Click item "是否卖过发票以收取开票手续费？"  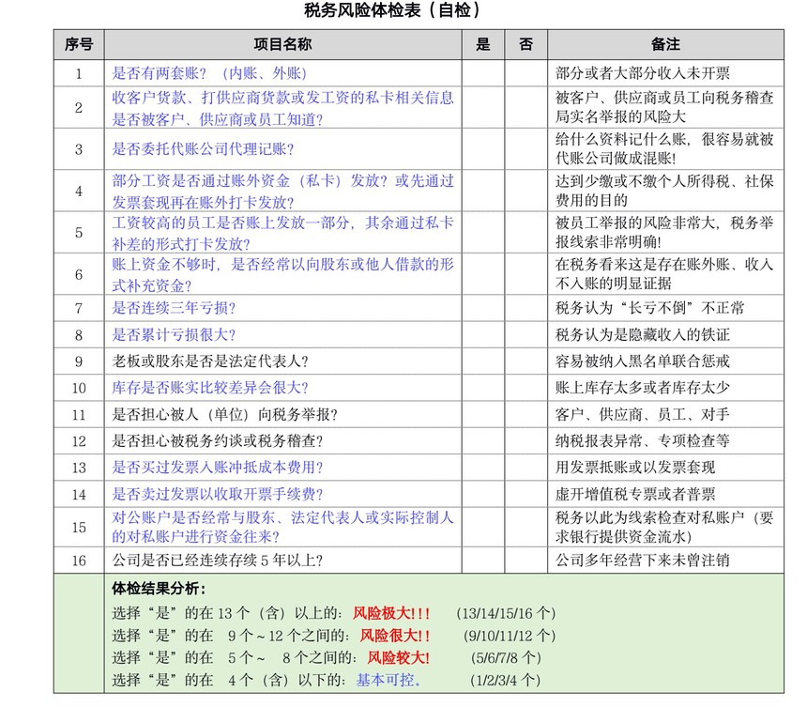[218, 494]
